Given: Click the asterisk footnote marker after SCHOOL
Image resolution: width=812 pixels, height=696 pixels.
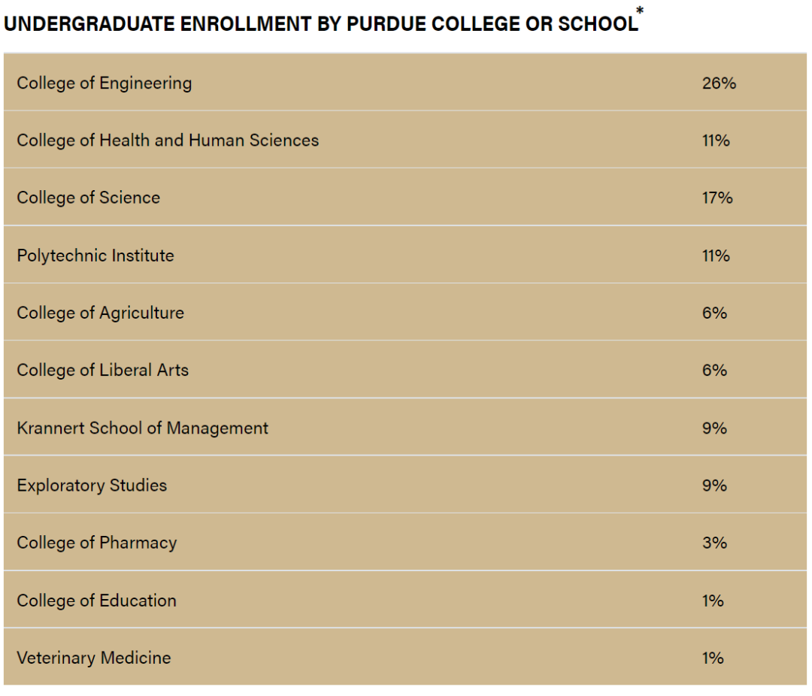Looking at the screenshot, I should (x=640, y=11).
